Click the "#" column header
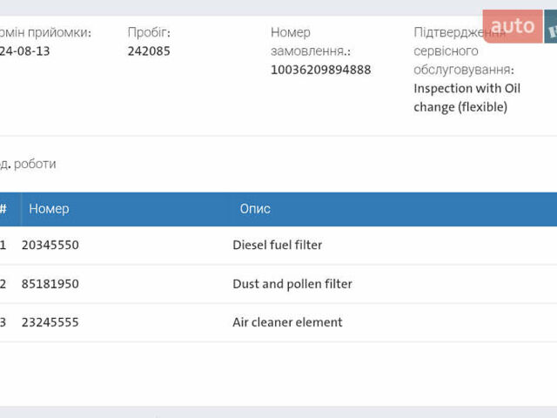557x418 pixels. point(3,209)
